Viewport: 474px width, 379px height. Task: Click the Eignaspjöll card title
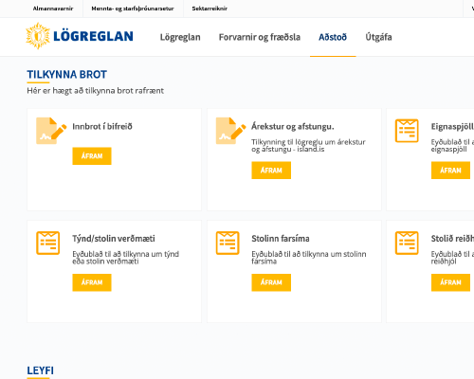pyautogui.click(x=452, y=127)
